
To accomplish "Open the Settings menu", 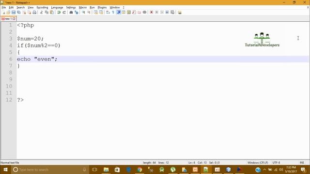I will tap(71, 8).
